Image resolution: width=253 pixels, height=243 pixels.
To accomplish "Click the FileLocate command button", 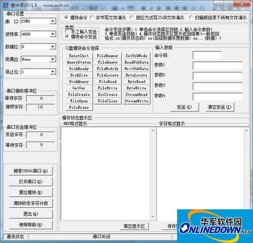I will (108, 75).
